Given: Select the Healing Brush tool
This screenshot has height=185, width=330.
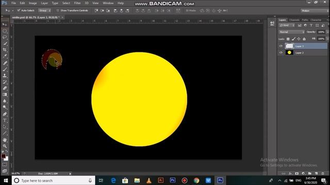Looking at the screenshot, I should coord(5,63).
